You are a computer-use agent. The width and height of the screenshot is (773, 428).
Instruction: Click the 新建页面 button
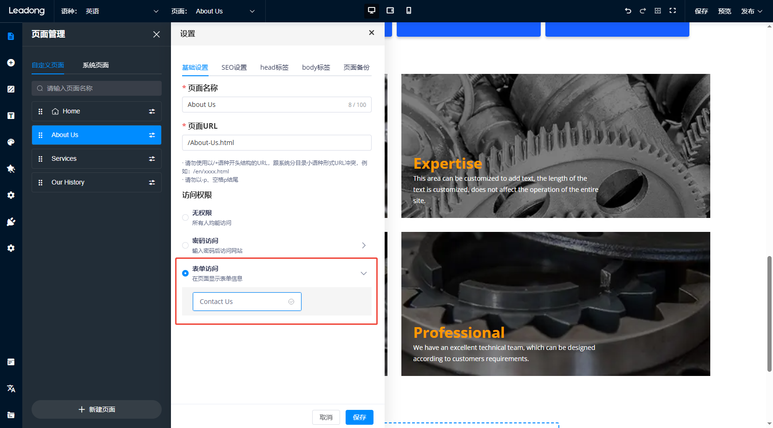click(x=96, y=409)
